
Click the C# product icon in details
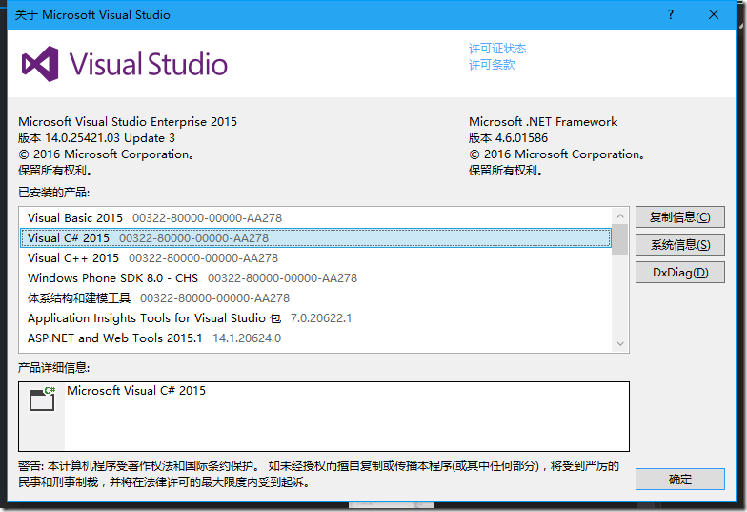click(x=42, y=399)
